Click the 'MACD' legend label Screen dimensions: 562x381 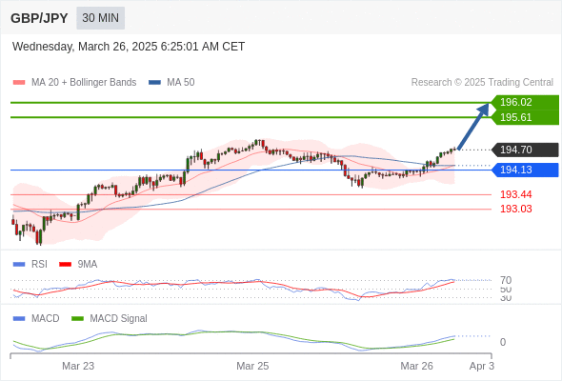pos(46,319)
